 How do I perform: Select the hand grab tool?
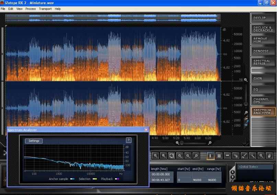[x=269, y=156]
